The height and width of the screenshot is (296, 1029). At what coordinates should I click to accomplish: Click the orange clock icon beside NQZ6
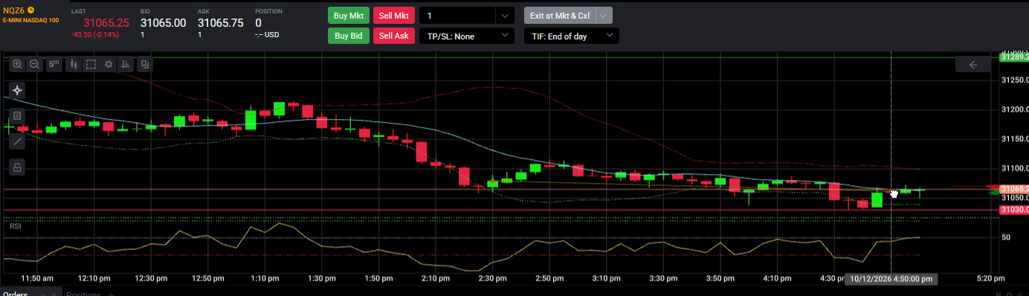(x=31, y=10)
